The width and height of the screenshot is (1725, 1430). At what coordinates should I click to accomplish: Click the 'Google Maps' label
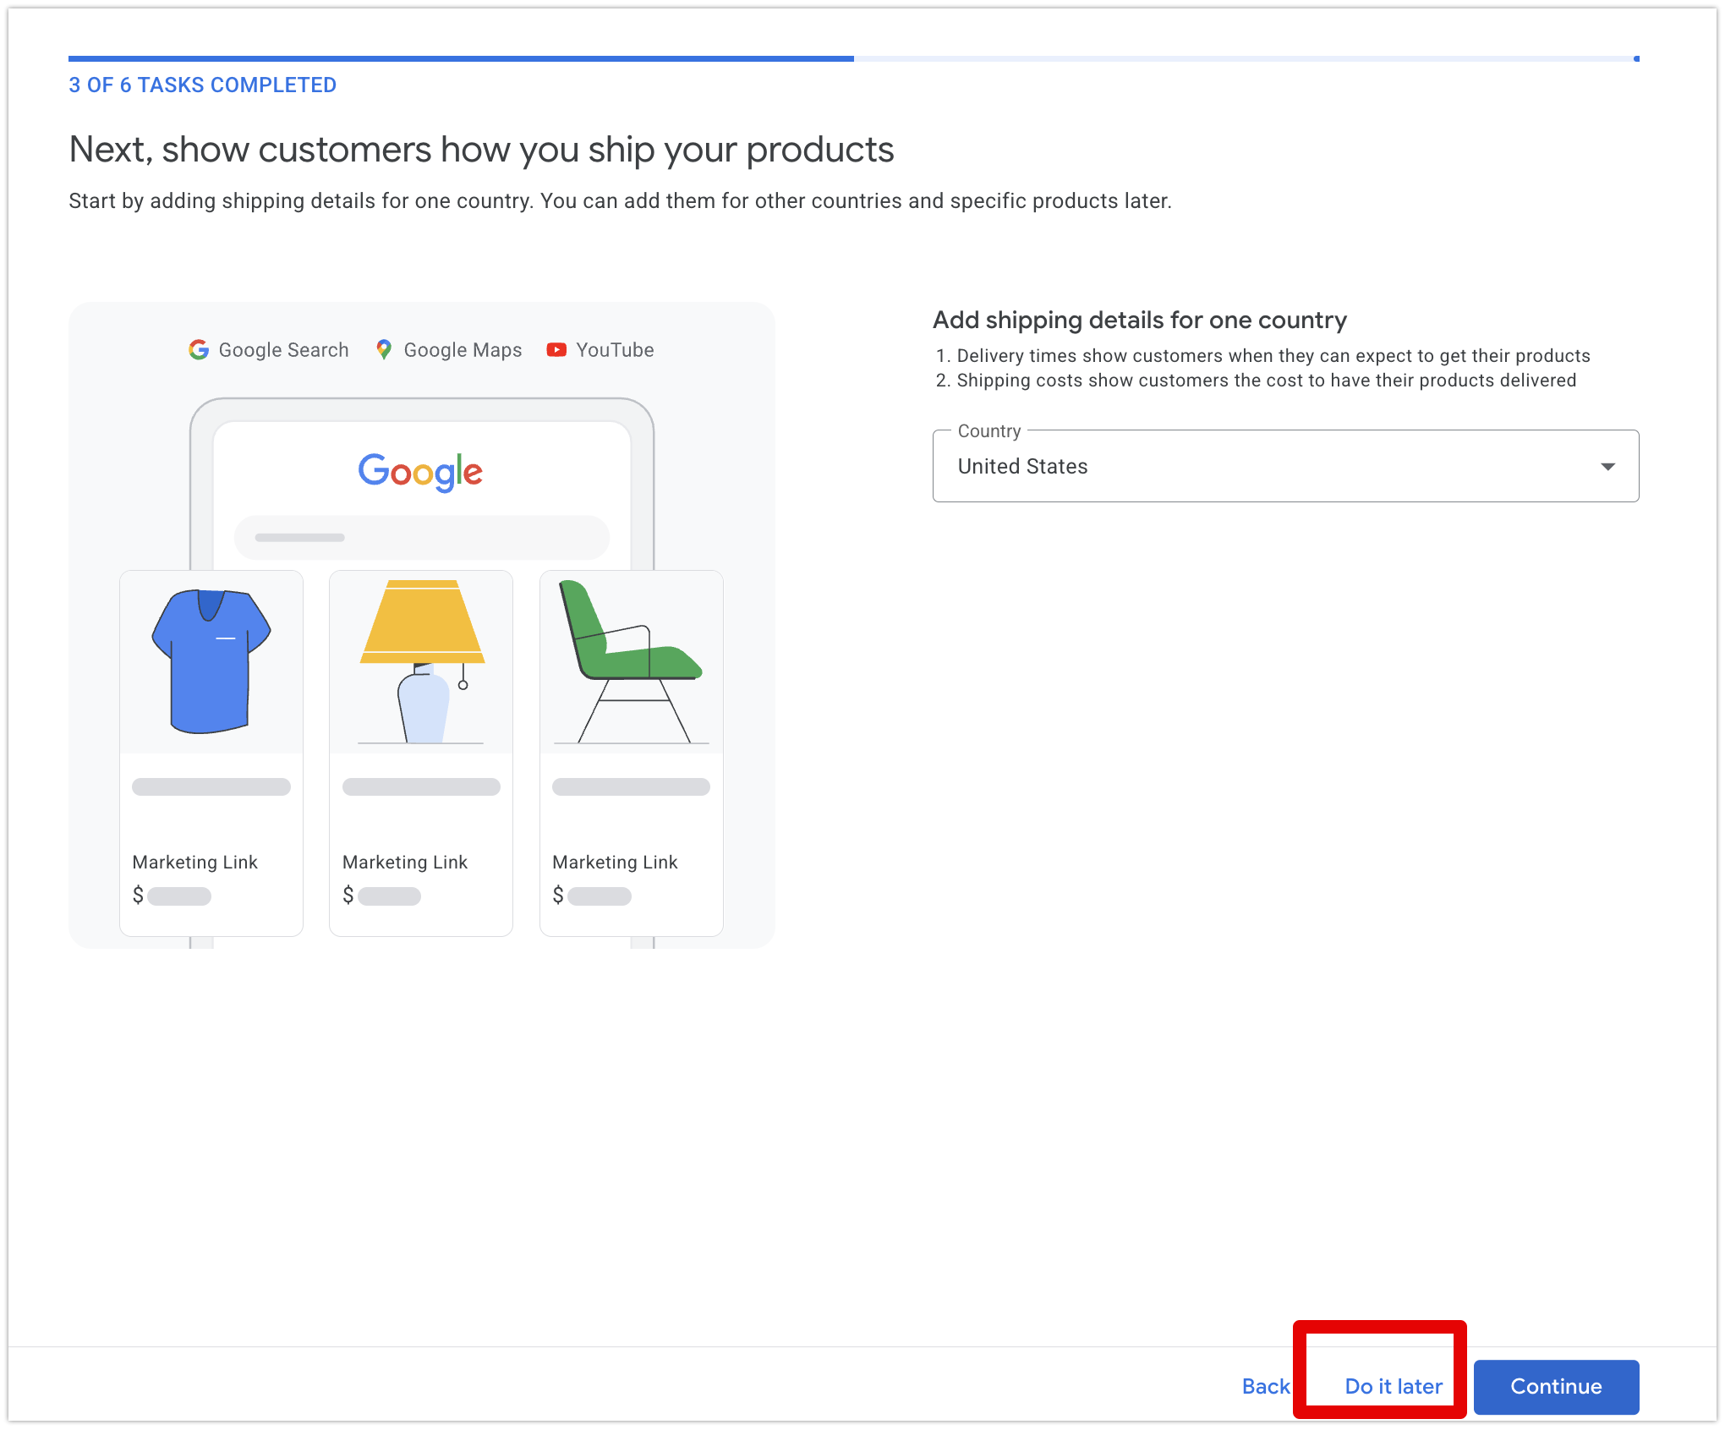coord(463,350)
